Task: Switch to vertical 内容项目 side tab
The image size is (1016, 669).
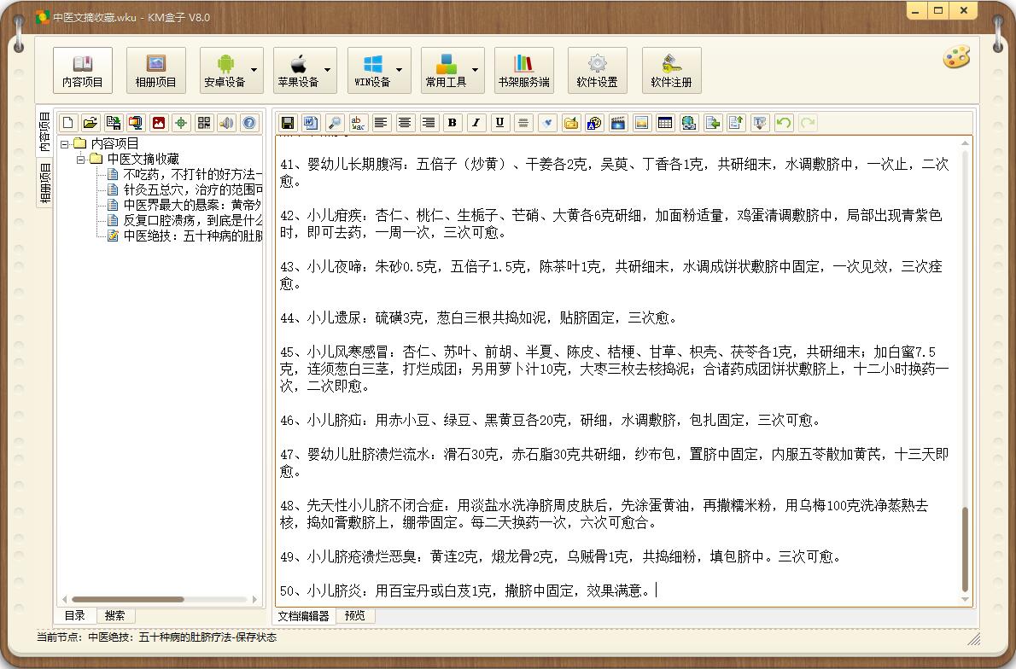Action: [44, 131]
